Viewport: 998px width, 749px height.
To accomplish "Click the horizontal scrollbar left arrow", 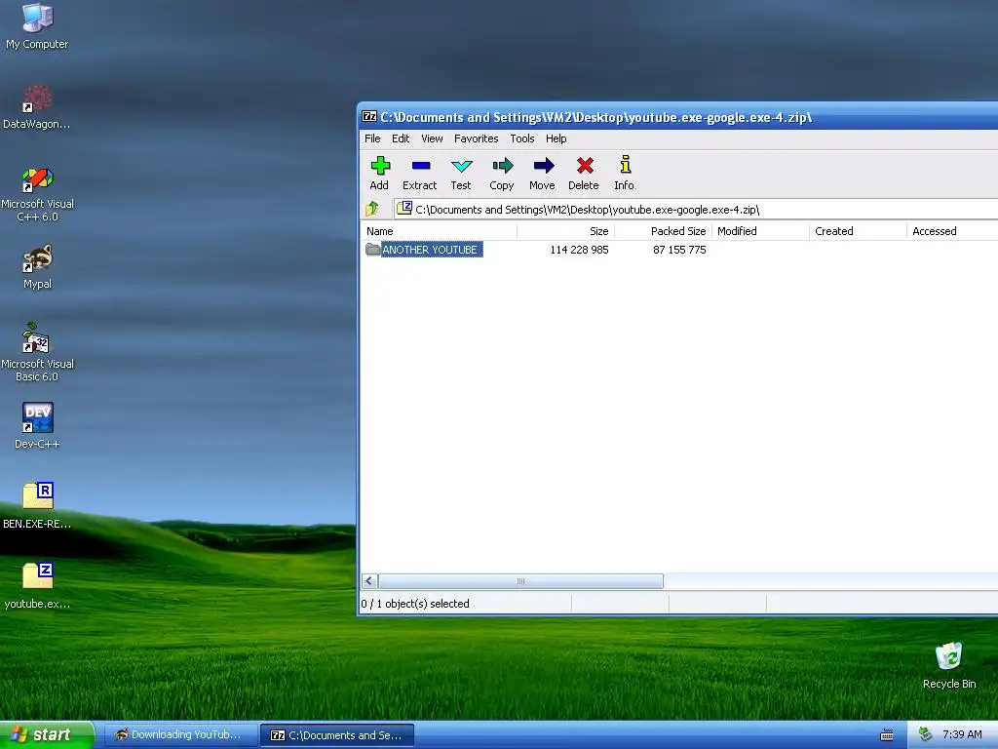I will tap(369, 581).
